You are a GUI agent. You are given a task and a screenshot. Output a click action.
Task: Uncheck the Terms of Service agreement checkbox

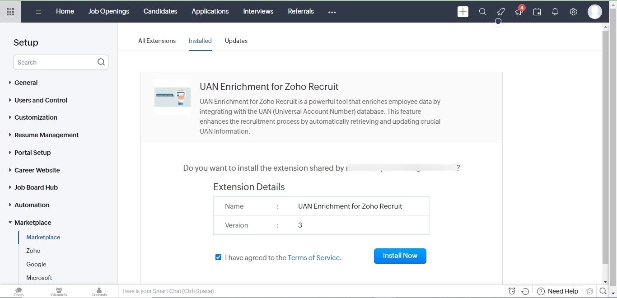tap(219, 257)
